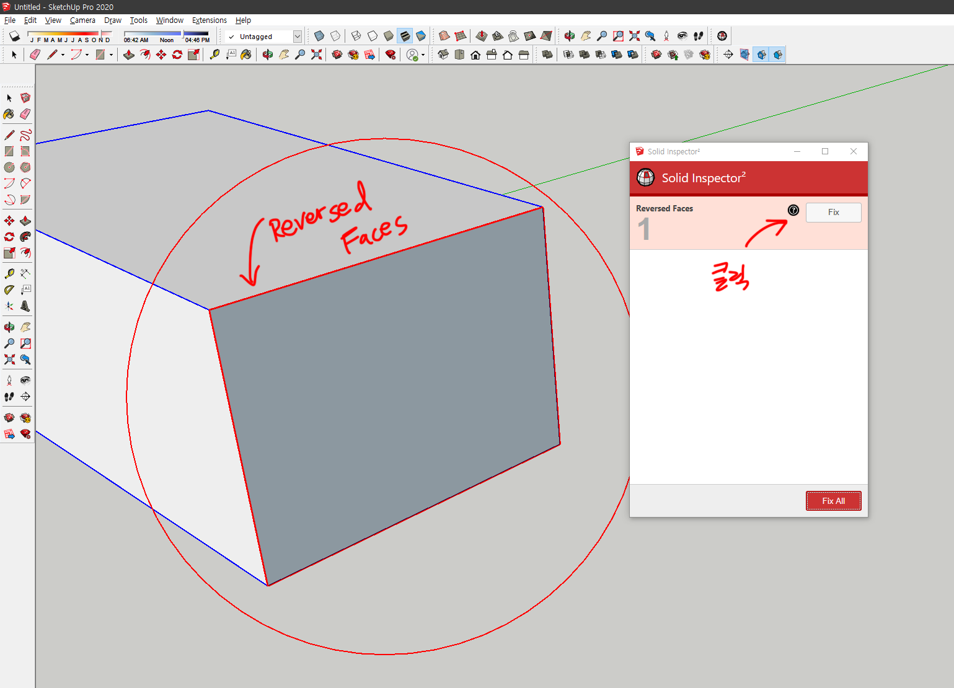
Task: Toggle Display Section Cuts
Action: (x=761, y=55)
